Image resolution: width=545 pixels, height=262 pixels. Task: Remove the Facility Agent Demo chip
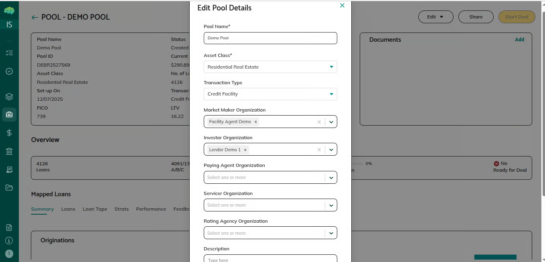pos(255,122)
